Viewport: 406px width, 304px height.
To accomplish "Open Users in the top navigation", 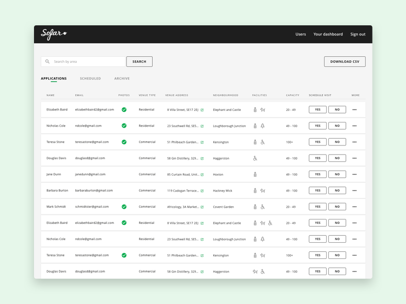I will coord(300,34).
